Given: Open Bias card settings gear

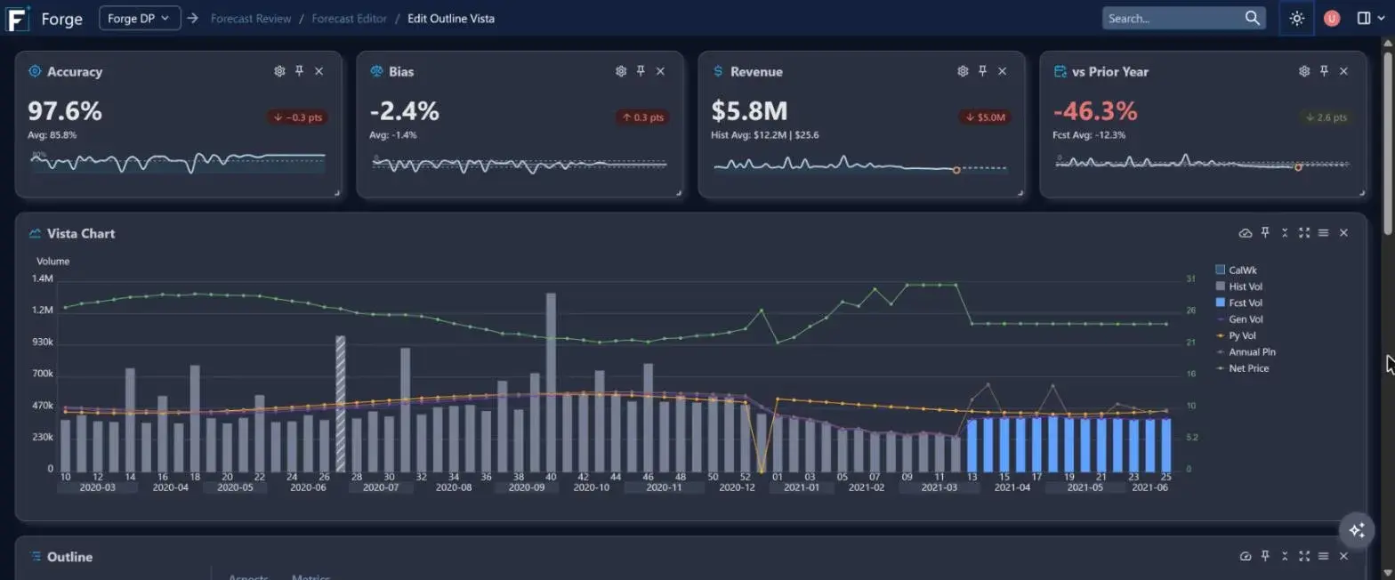Looking at the screenshot, I should [x=621, y=71].
